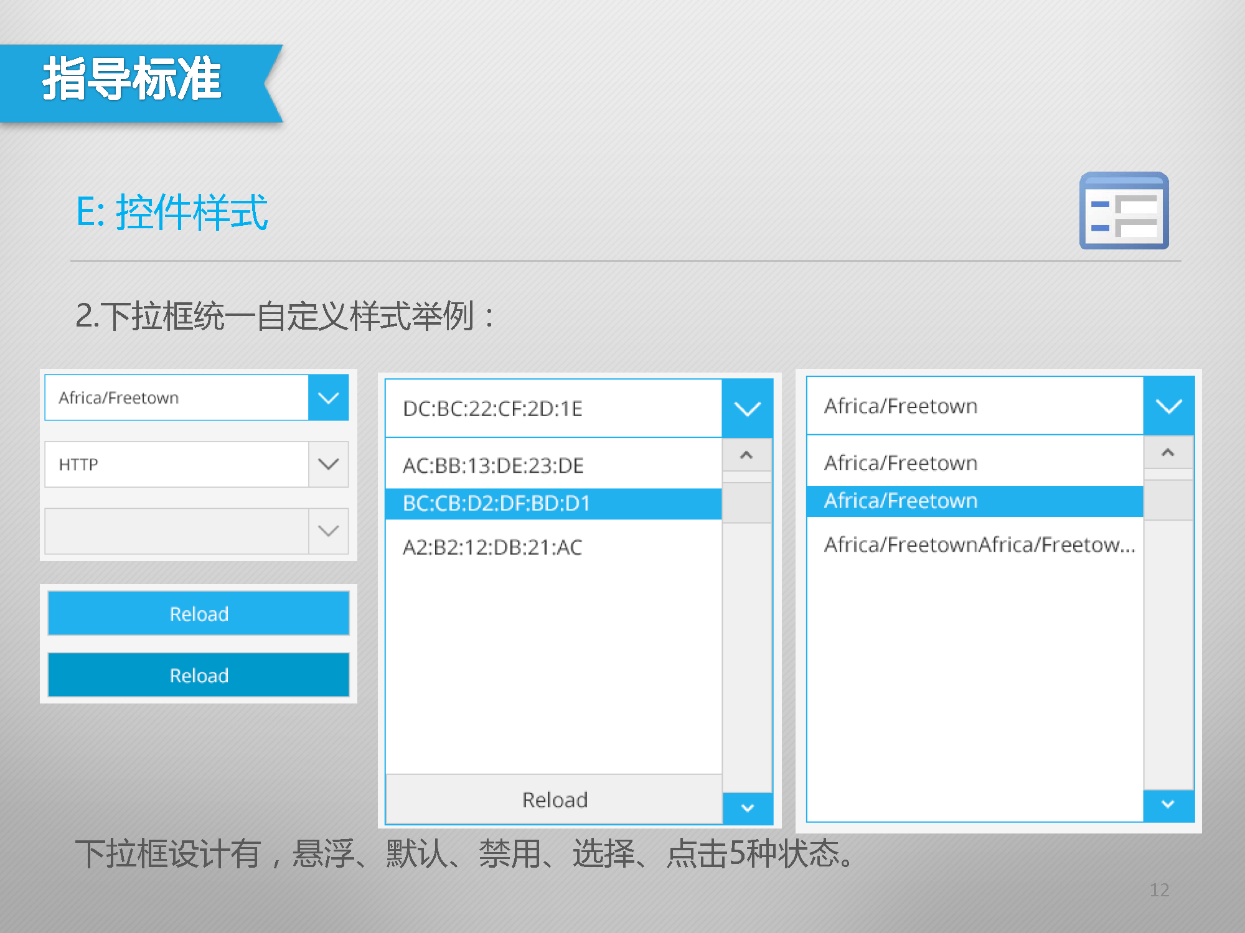Click the scrollbar thumb in timezone list
Image resolution: width=1245 pixels, height=933 pixels.
click(1168, 499)
